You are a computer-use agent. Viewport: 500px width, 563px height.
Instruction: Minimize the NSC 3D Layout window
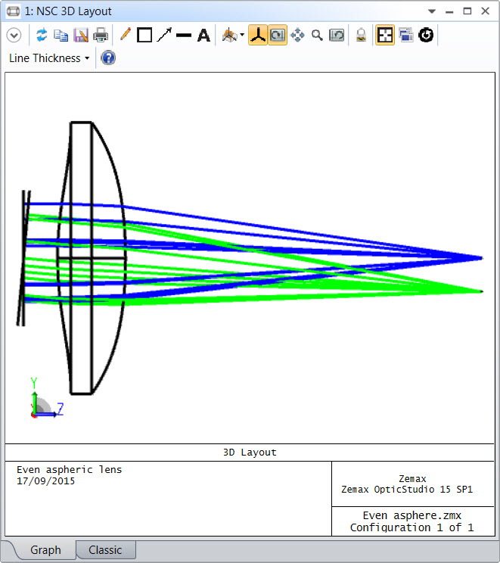pyautogui.click(x=449, y=11)
